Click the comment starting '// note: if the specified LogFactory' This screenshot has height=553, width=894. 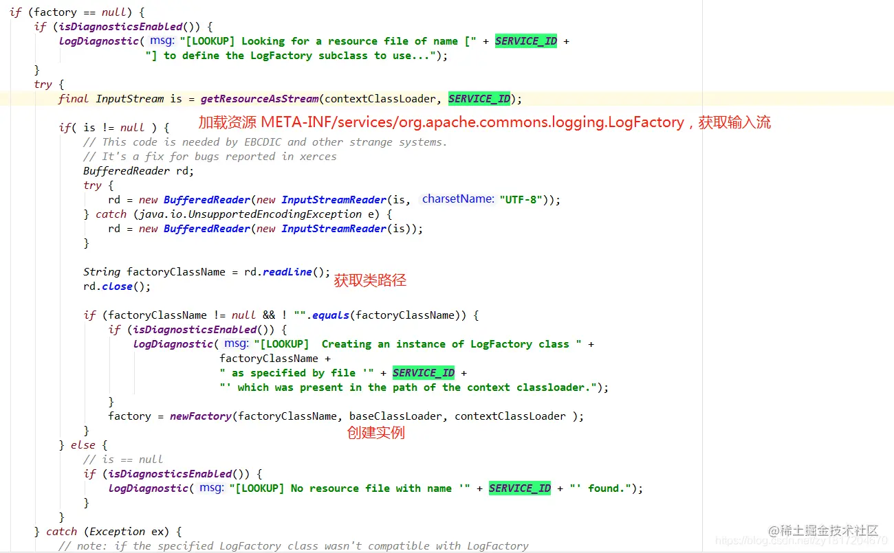pyautogui.click(x=294, y=546)
